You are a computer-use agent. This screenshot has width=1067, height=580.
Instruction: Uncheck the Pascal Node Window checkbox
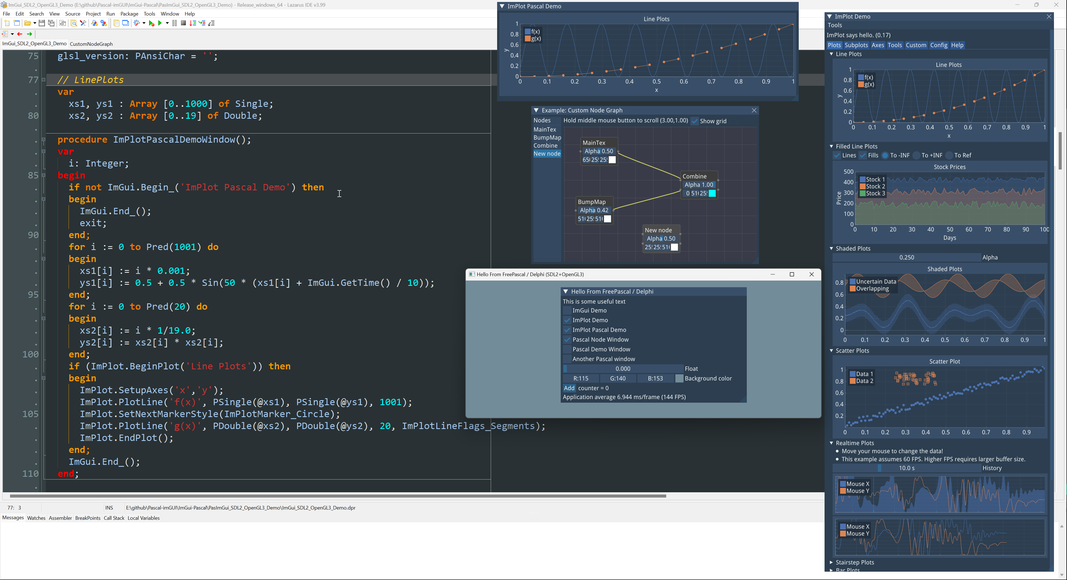(x=567, y=339)
